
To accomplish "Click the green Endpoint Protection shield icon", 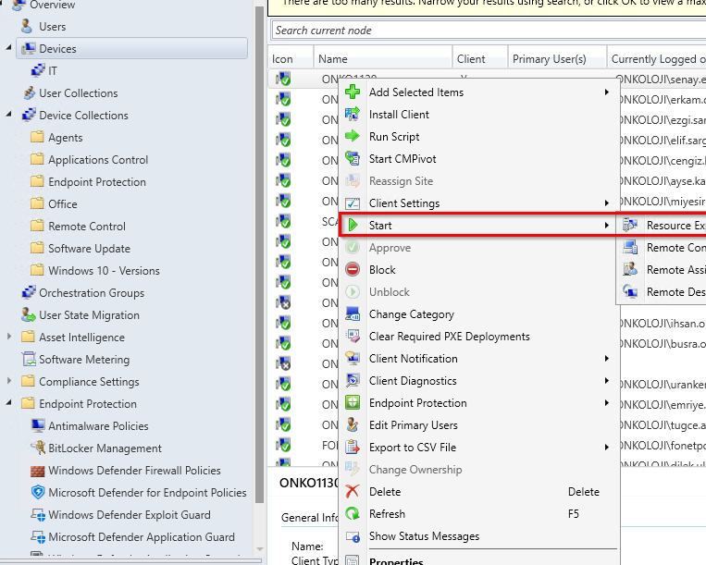I will (353, 402).
